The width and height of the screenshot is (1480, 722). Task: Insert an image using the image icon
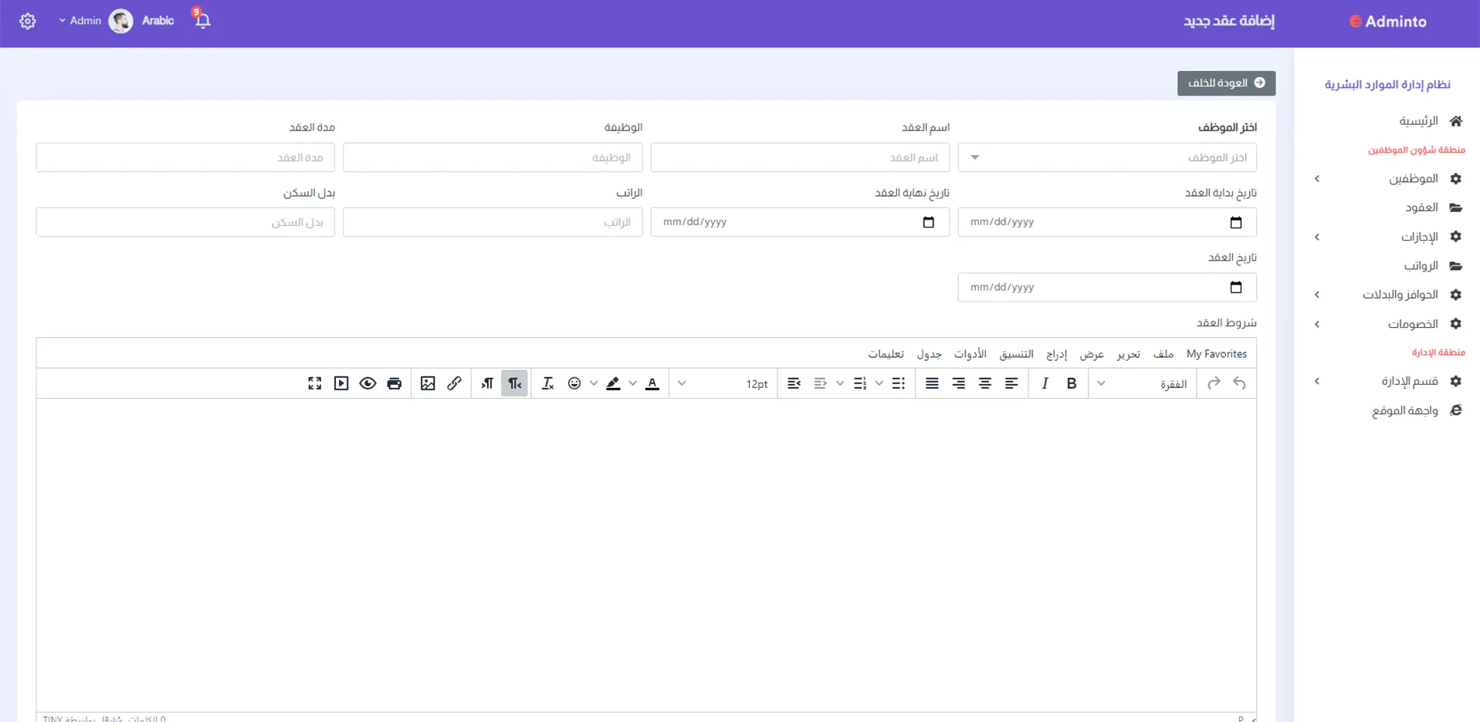tap(428, 383)
